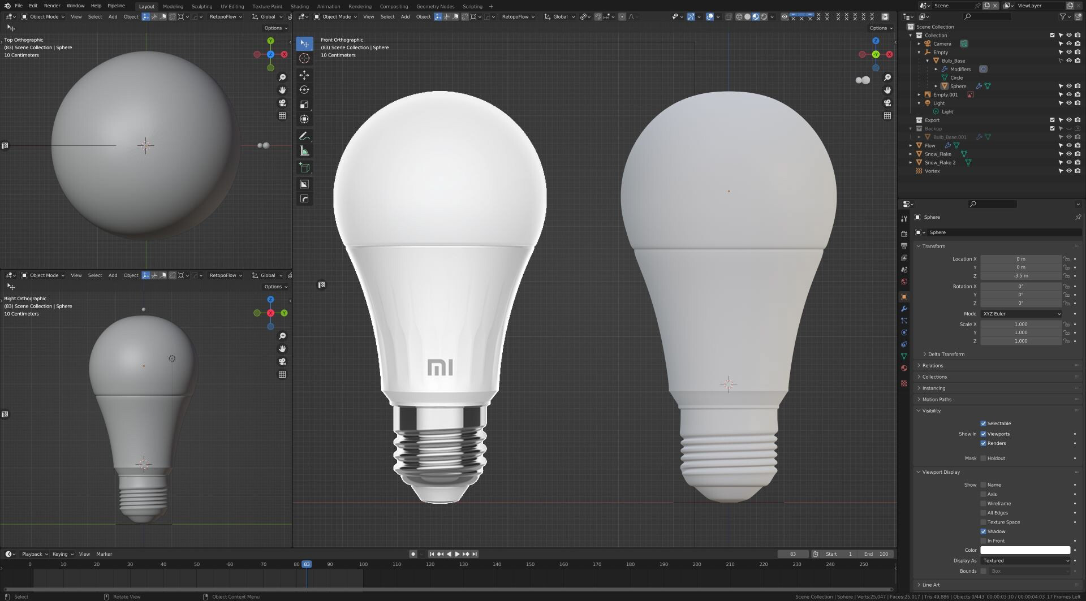This screenshot has height=601, width=1086.
Task: Open the Output properties tab
Action: click(904, 245)
